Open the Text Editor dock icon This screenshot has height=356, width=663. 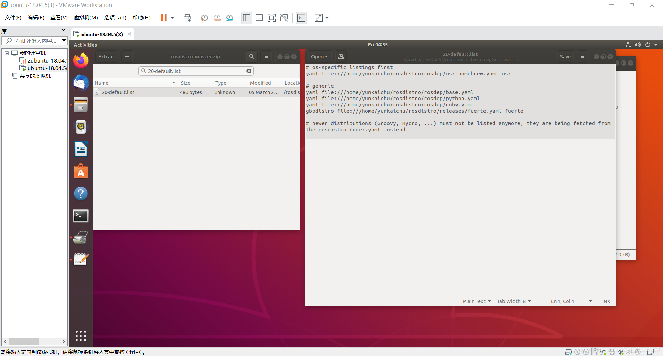coord(81,259)
